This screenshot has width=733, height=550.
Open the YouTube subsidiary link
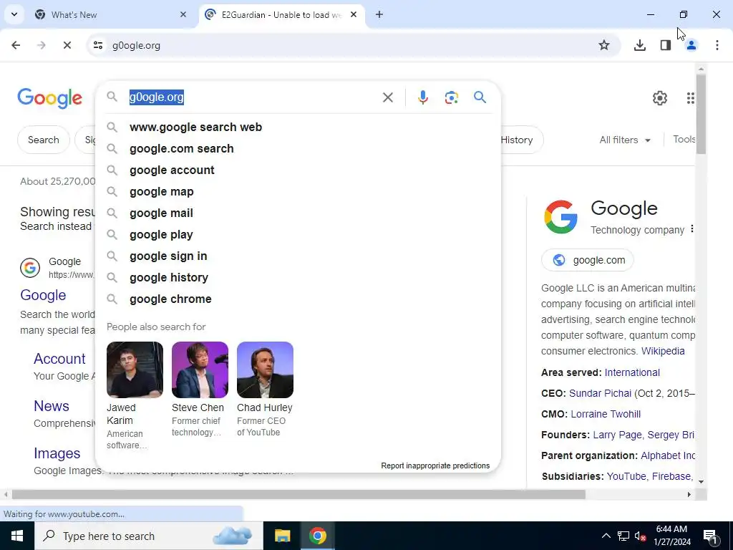click(627, 476)
